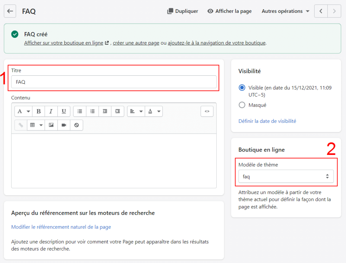This screenshot has height=263, width=346.
Task: Click Afficher la page
Action: pos(229,11)
